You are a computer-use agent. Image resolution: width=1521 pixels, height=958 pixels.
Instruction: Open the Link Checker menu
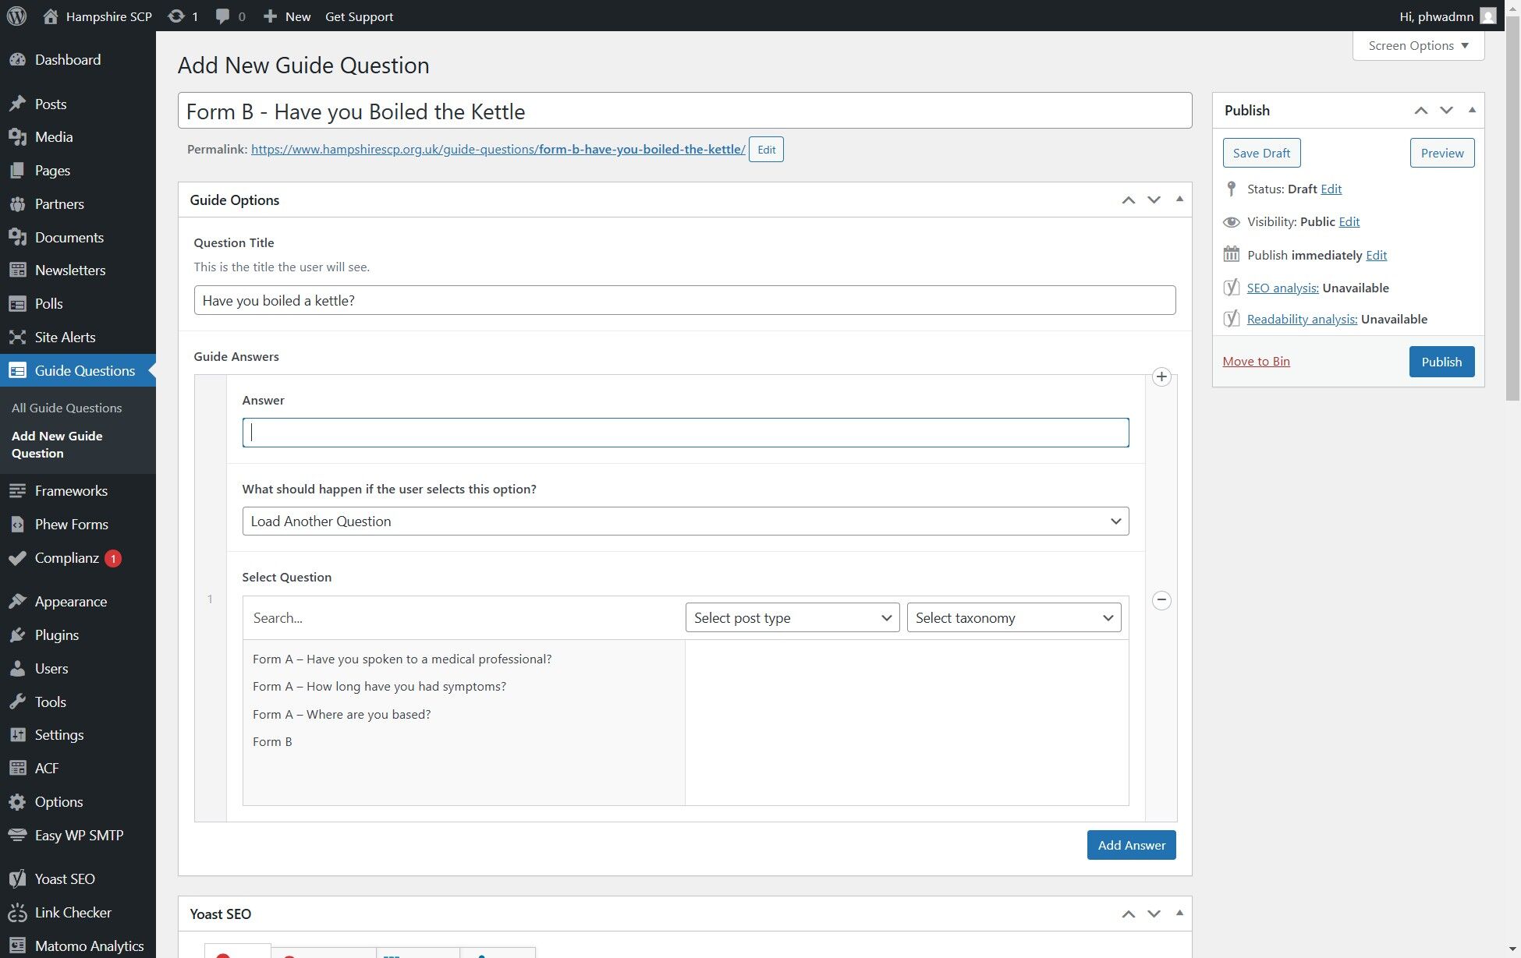click(73, 912)
